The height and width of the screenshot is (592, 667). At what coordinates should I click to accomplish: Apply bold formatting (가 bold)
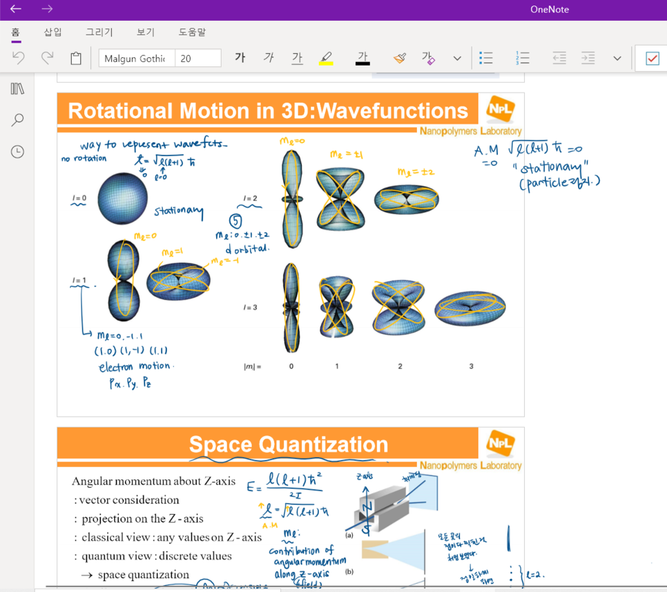pyautogui.click(x=240, y=58)
